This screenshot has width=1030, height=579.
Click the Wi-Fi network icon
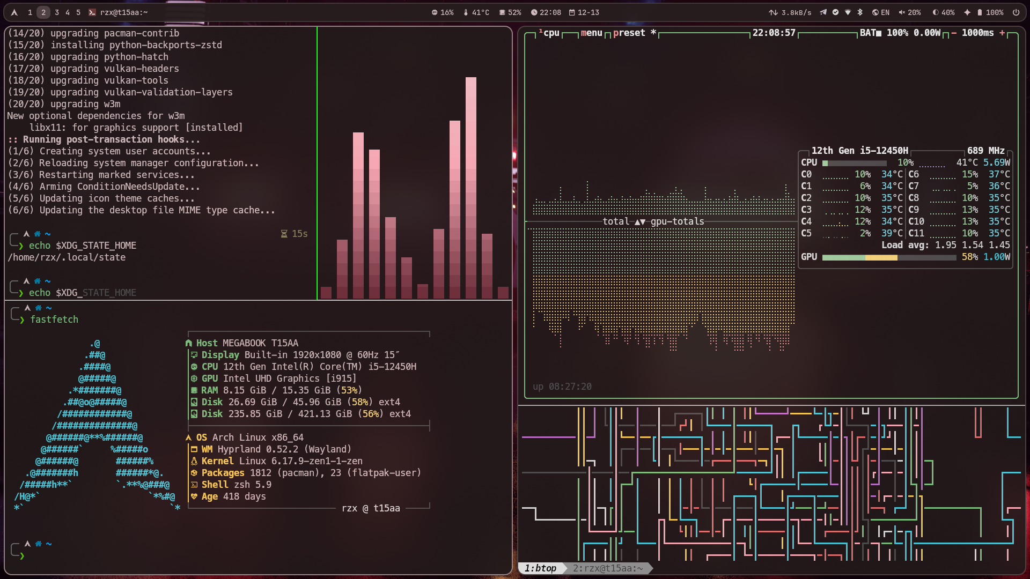point(848,12)
